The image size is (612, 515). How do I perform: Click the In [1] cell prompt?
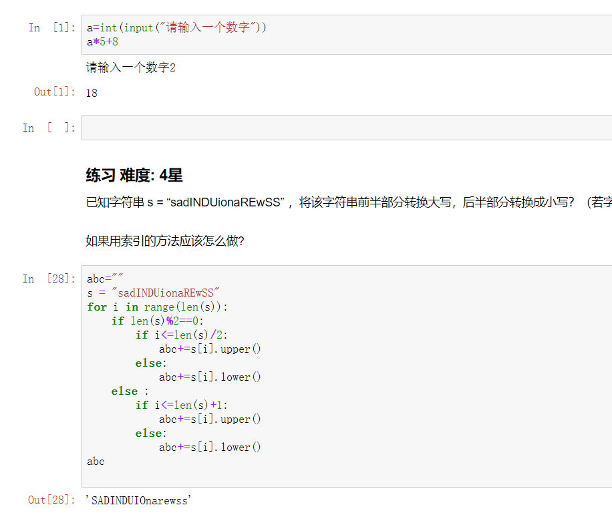[51, 27]
